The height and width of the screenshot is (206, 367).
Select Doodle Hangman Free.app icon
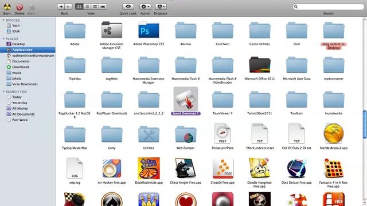[260, 168]
